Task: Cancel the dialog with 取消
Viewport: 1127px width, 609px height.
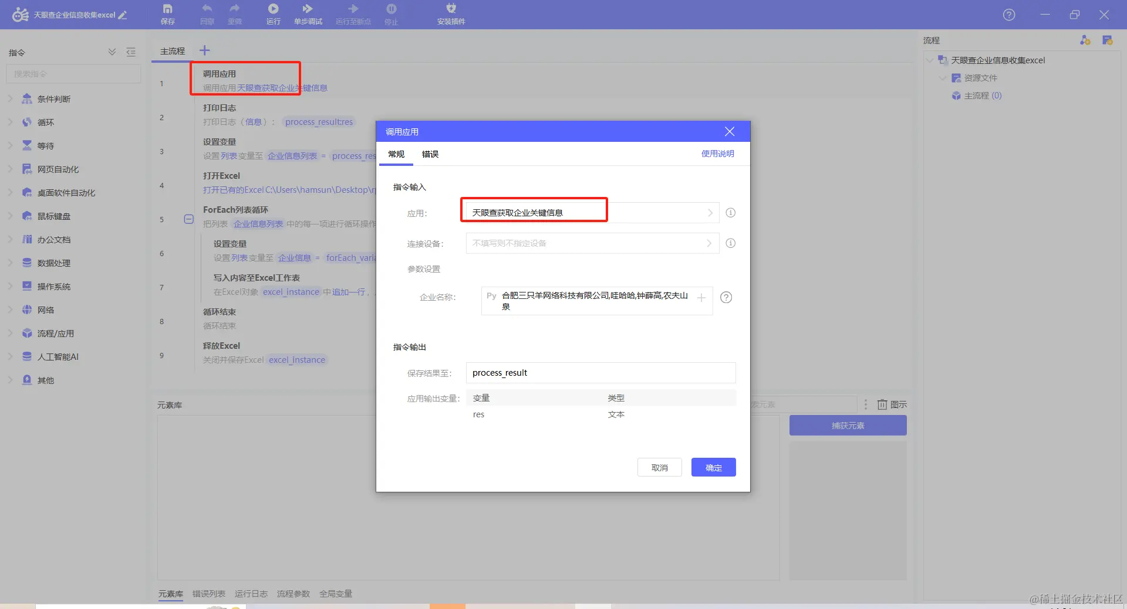Action: tap(660, 467)
